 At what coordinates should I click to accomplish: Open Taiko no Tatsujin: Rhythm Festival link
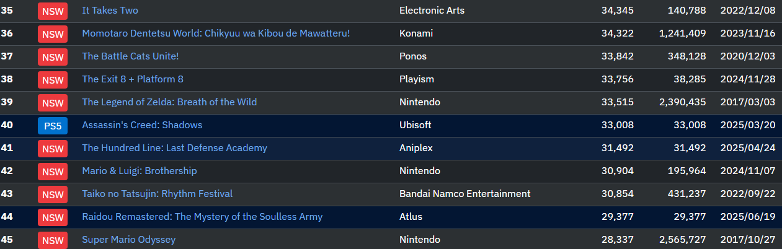(x=158, y=194)
